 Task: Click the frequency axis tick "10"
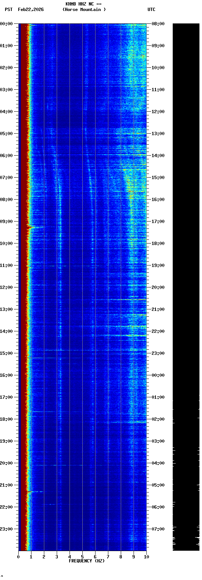pos(146,557)
